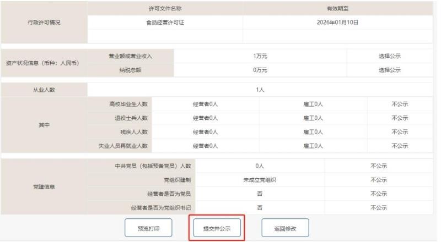Viewport: 441px width, 242px height.
Task: Click the 返回修改 button
Action: pyautogui.click(x=285, y=228)
